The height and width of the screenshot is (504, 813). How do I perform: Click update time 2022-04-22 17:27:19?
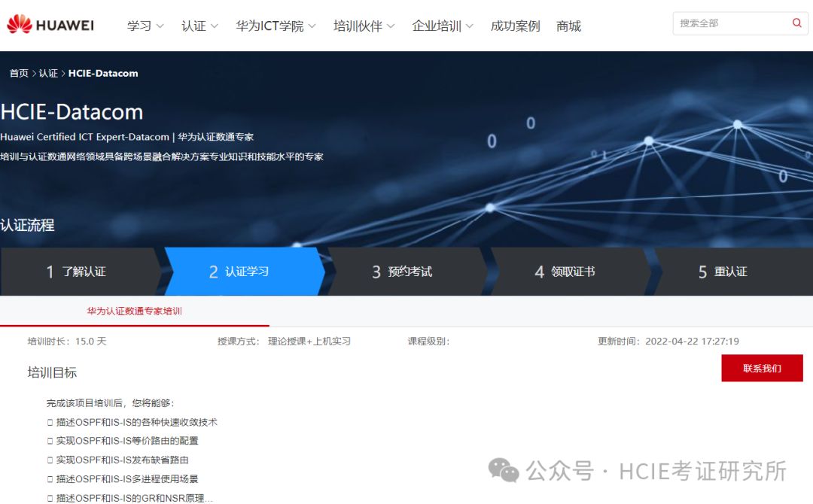pos(693,342)
